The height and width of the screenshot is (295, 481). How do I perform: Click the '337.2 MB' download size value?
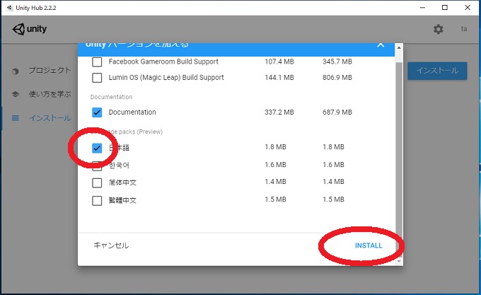(x=279, y=112)
